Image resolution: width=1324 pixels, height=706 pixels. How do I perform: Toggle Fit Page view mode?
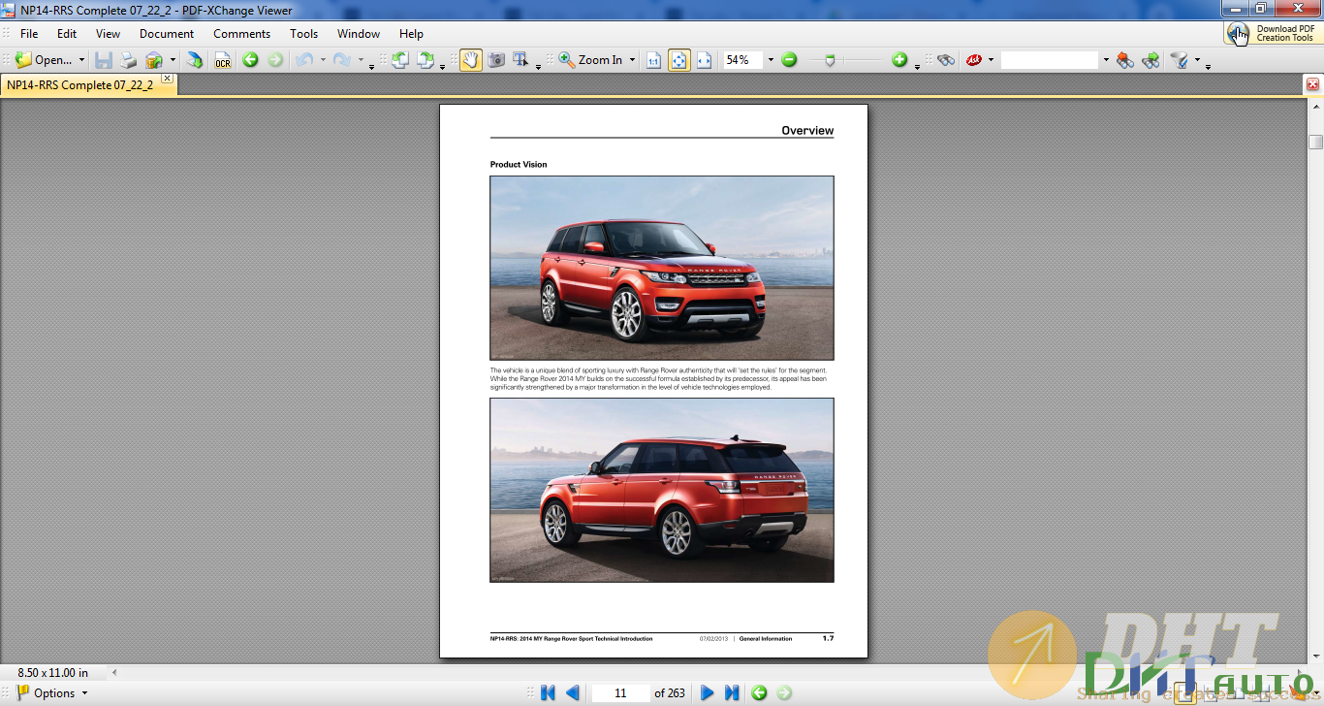[x=678, y=60]
